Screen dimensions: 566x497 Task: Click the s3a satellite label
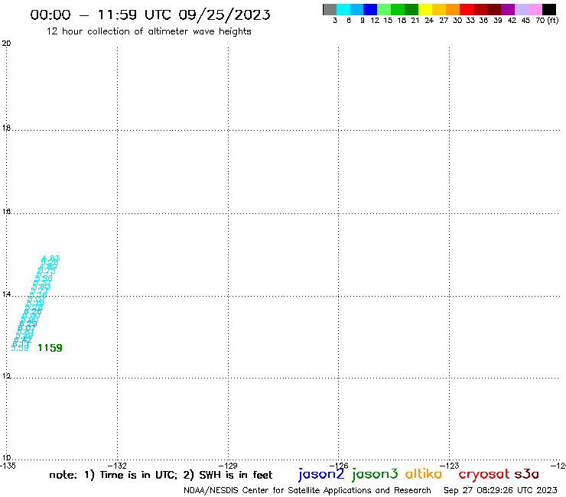tap(527, 474)
